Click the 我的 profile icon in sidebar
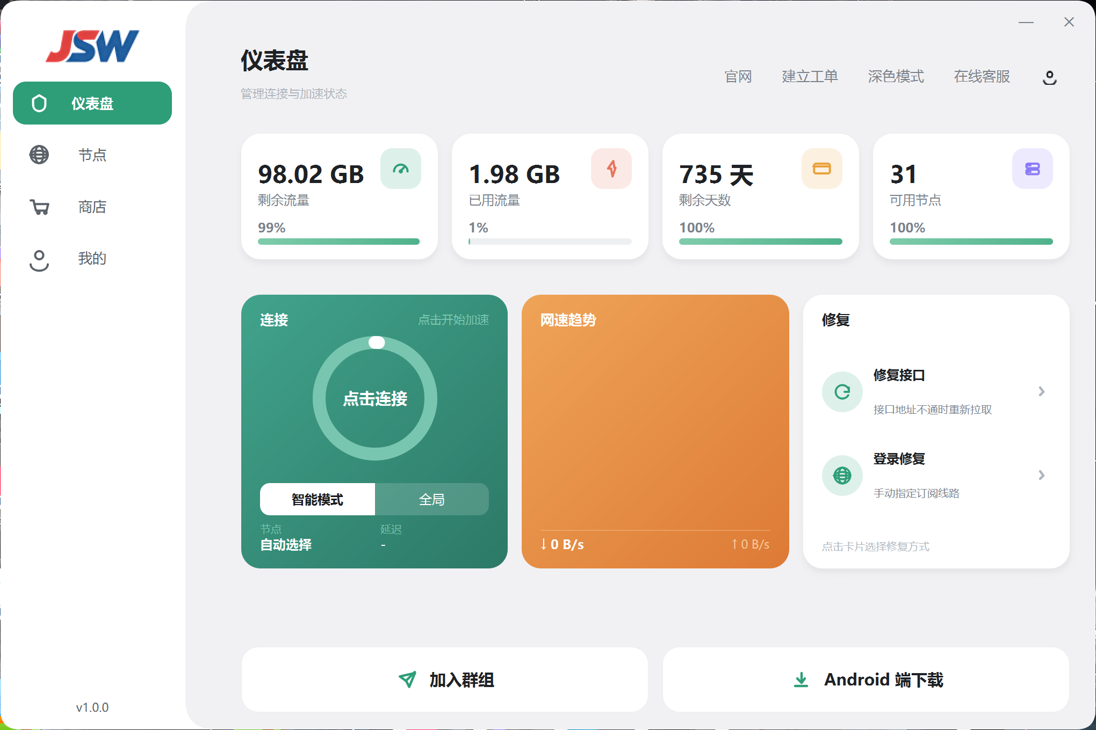Viewport: 1096px width, 730px height. 39,260
